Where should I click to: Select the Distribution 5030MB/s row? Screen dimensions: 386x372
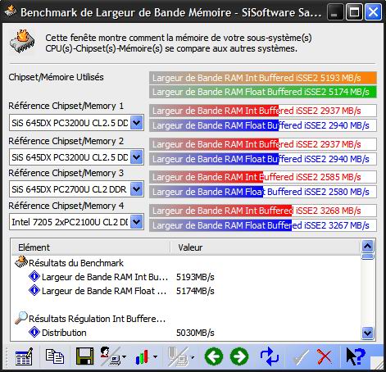[186, 333]
